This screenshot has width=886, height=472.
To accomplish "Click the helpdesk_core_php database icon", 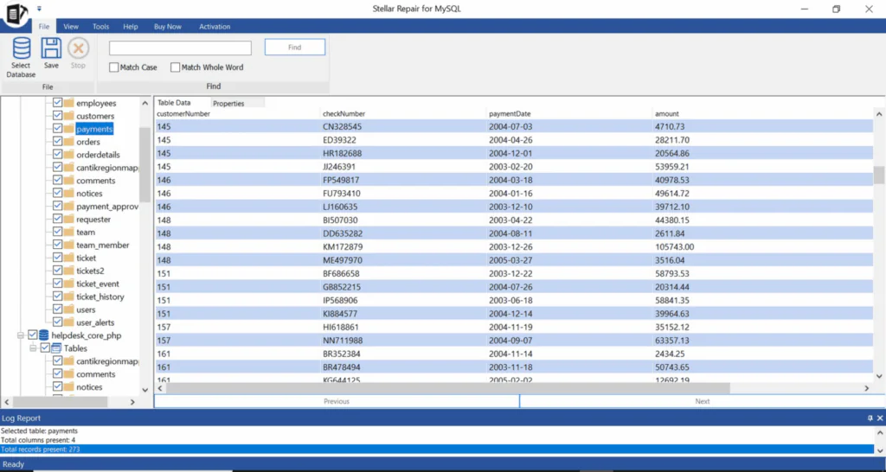I will (43, 335).
